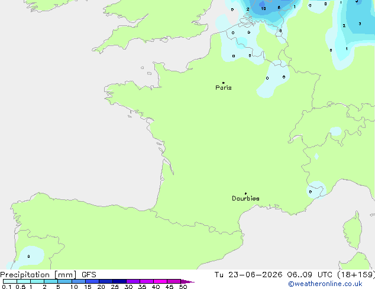Select the Dourbies location dot marker

click(x=245, y=193)
